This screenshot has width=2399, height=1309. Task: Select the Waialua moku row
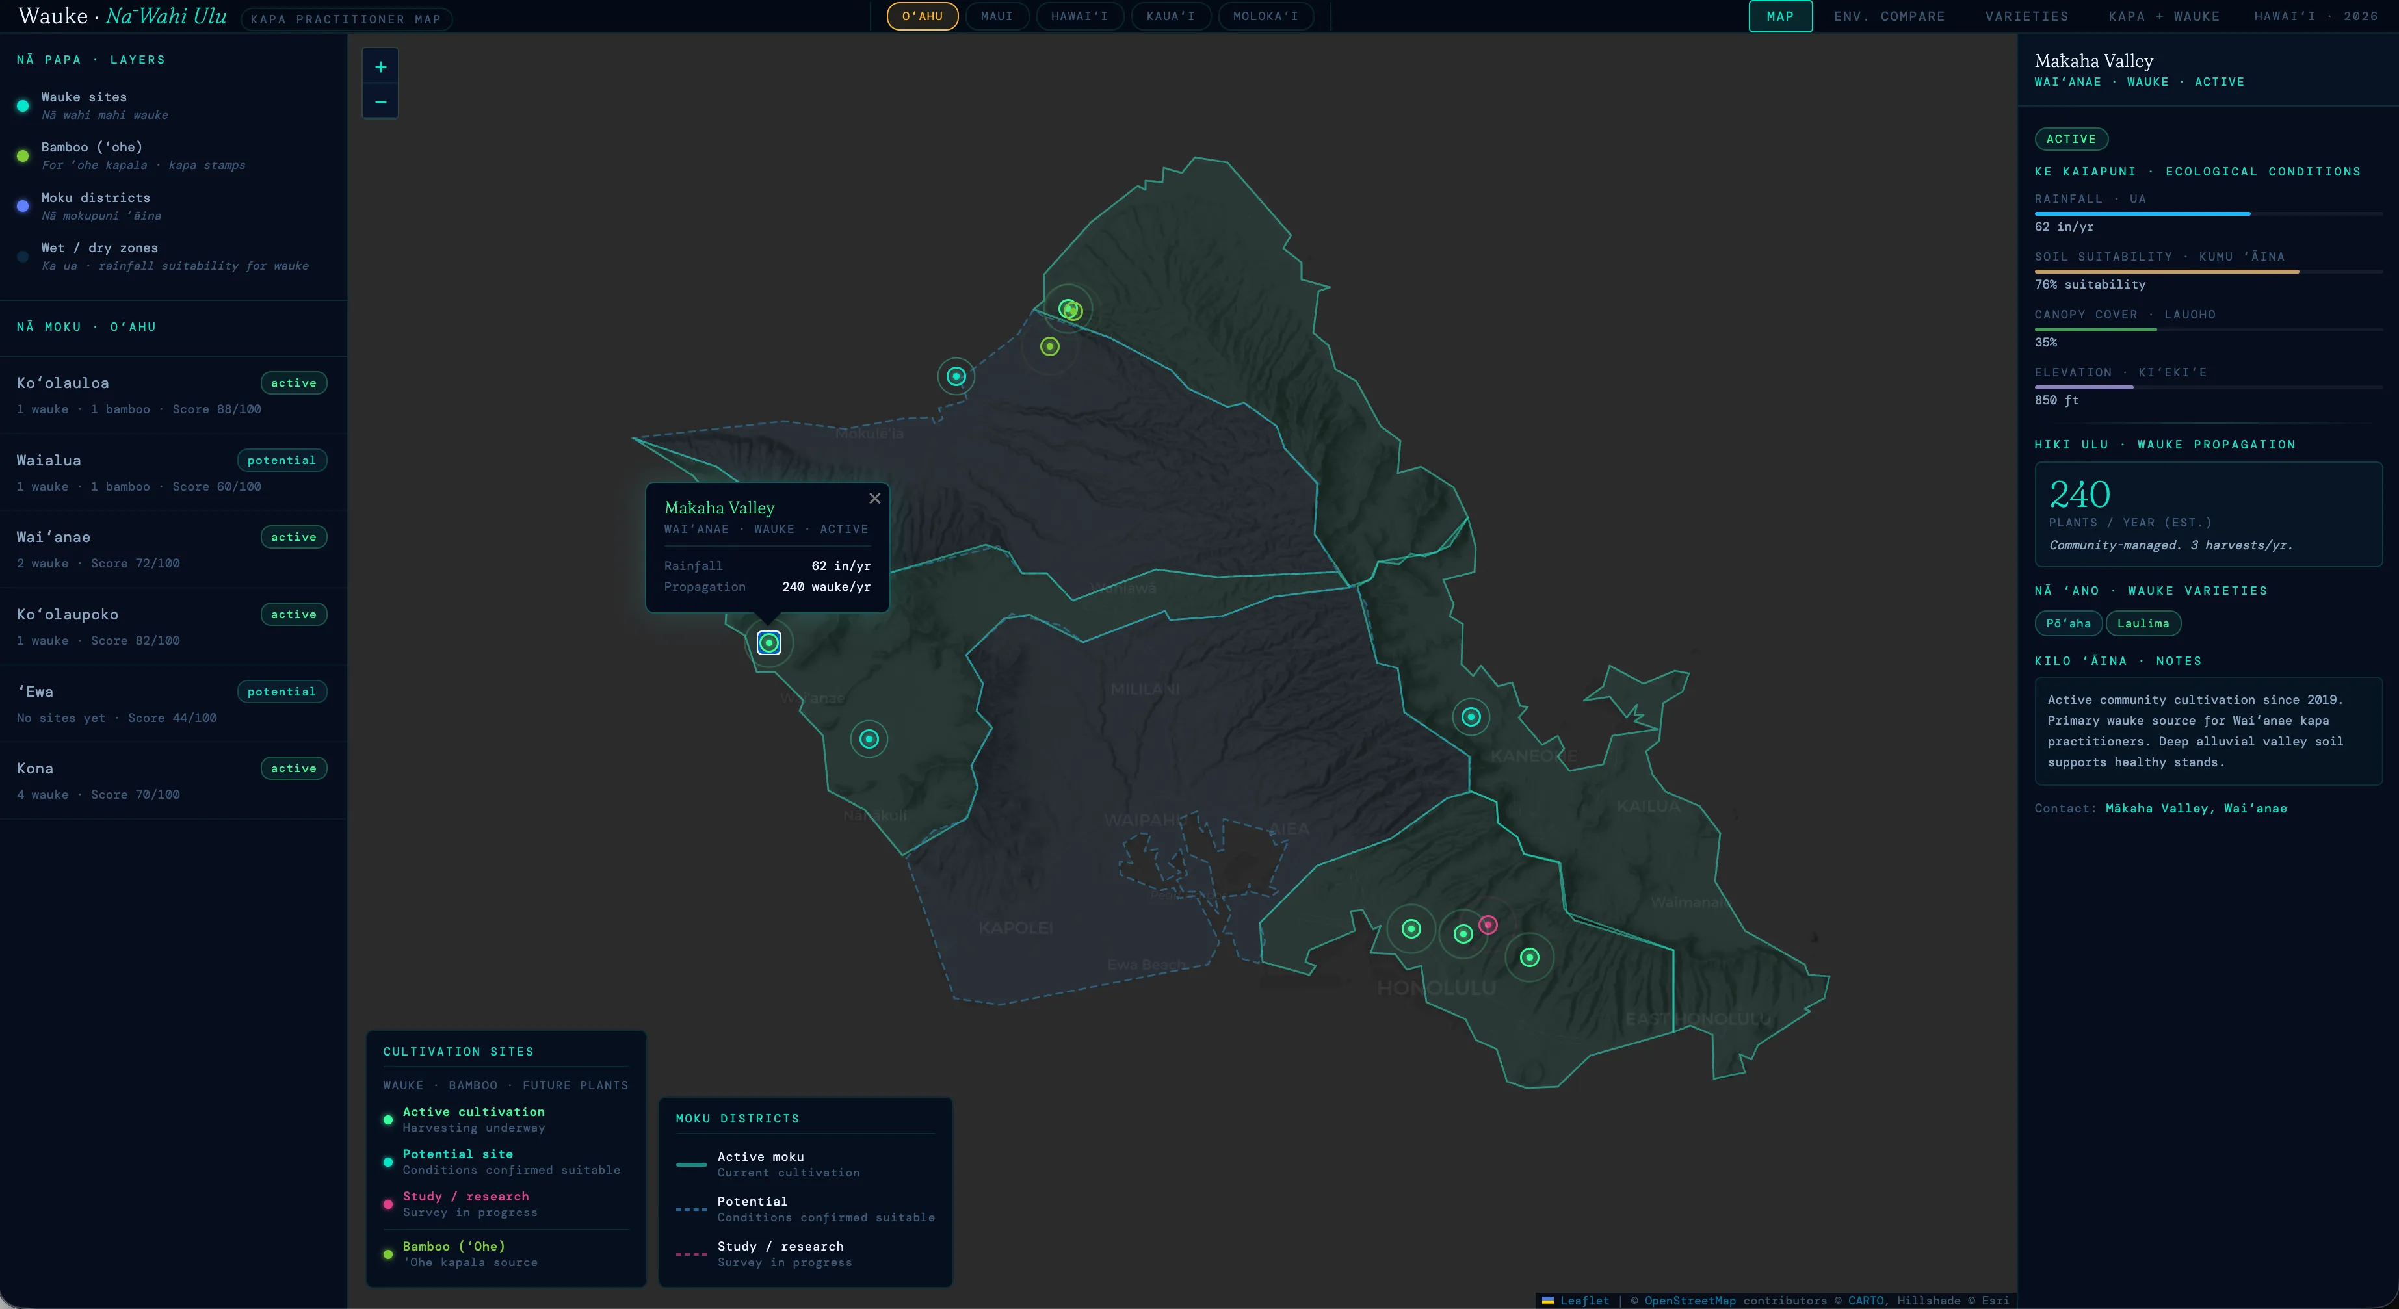[173, 472]
